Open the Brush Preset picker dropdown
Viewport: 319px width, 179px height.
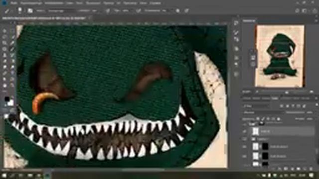[20, 10]
